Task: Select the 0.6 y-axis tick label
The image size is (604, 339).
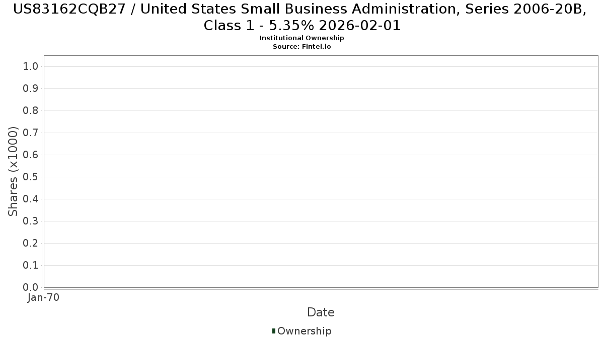Action: 31,155
